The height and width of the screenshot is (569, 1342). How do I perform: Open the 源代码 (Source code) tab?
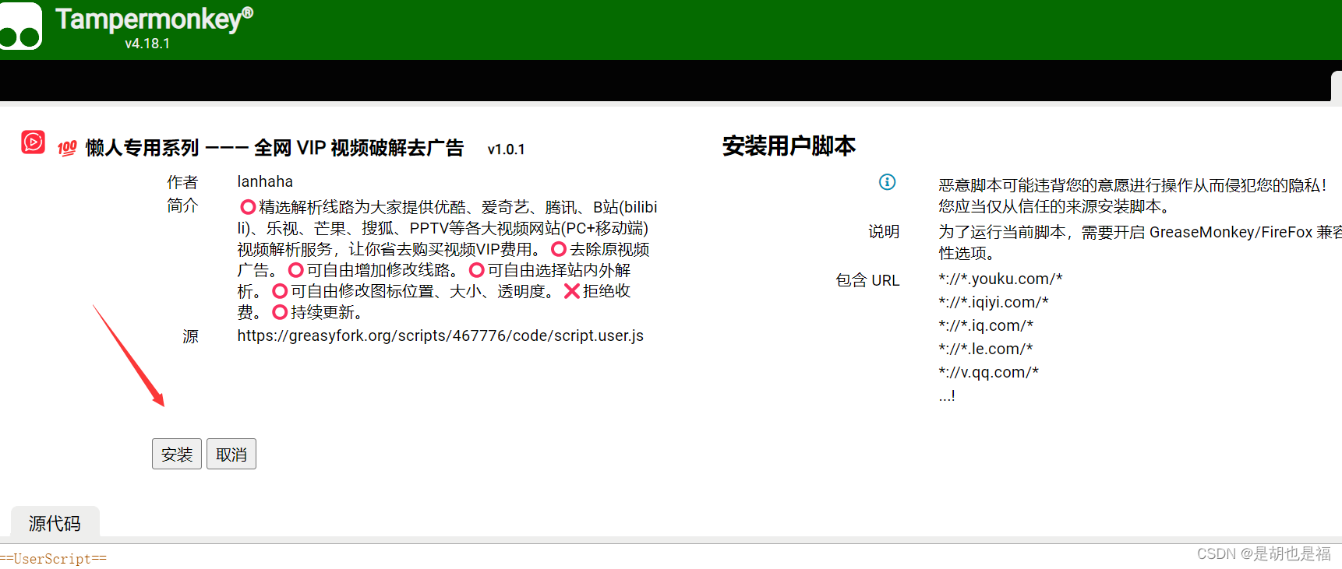[55, 523]
